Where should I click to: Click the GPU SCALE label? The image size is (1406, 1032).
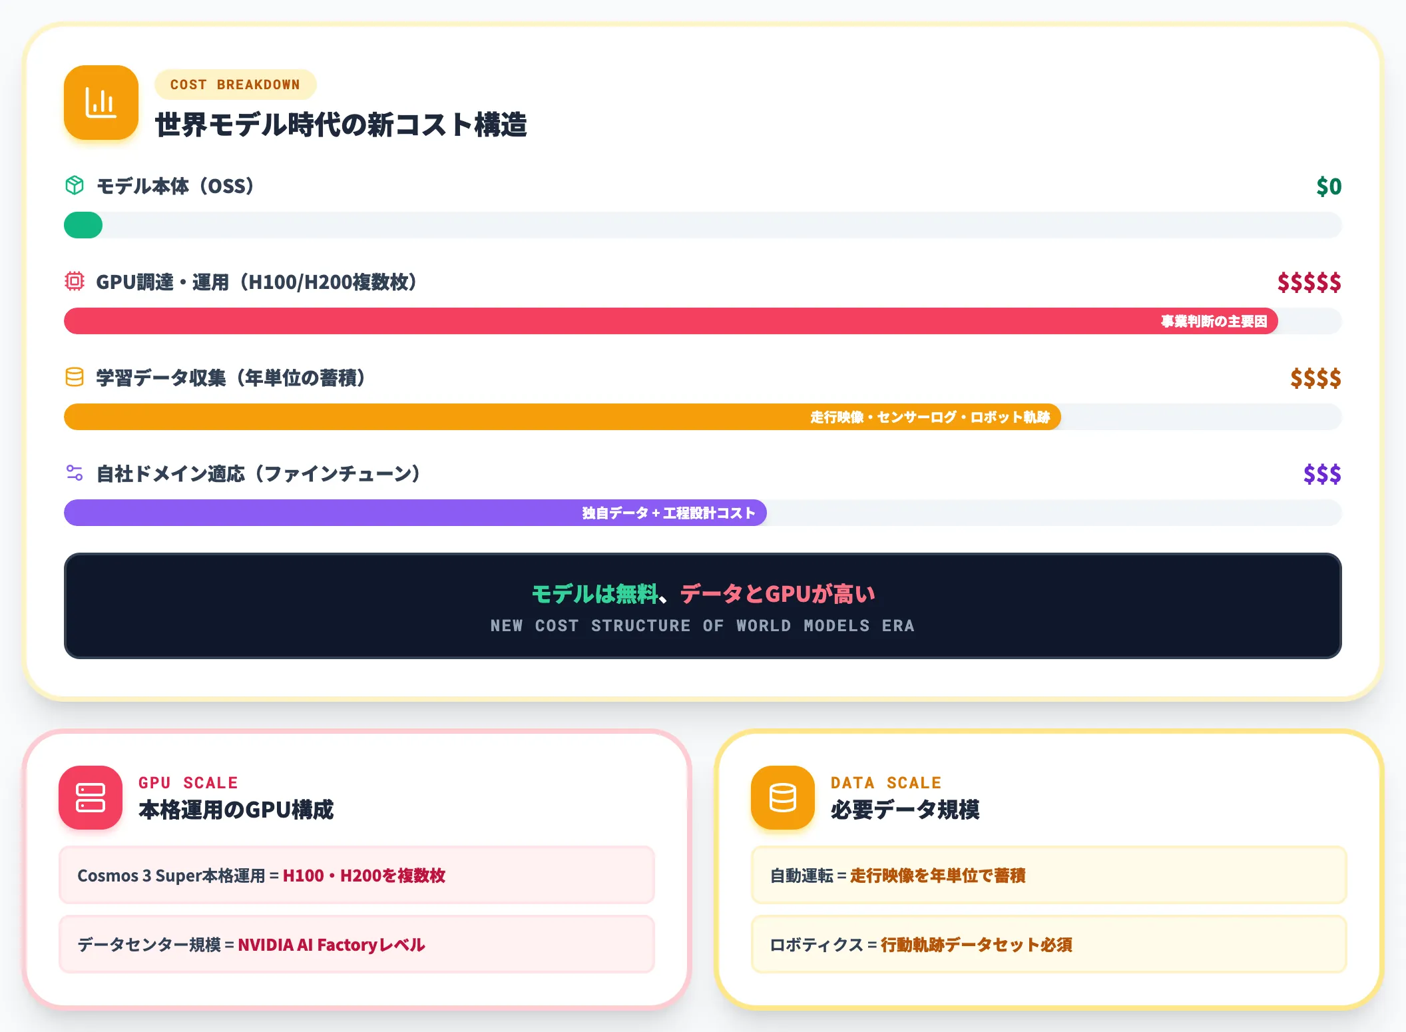tap(188, 783)
